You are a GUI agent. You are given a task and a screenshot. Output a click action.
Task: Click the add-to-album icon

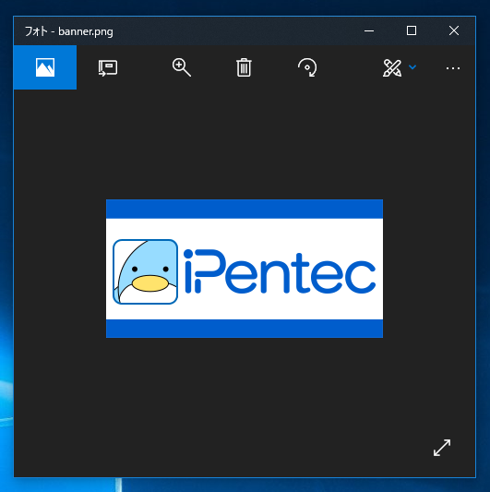tap(108, 67)
